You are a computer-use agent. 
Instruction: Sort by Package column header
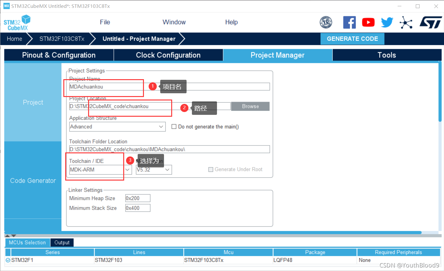click(315, 252)
